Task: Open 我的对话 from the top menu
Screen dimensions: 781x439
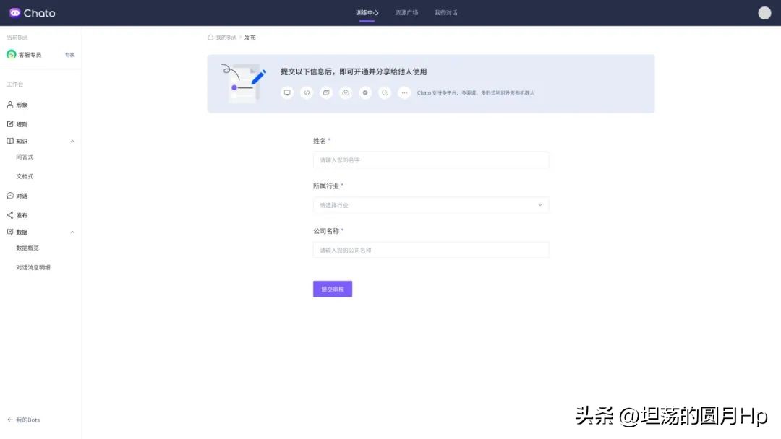Action: tap(446, 12)
